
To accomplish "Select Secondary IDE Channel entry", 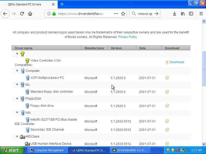I will pyautogui.click(x=47, y=130).
